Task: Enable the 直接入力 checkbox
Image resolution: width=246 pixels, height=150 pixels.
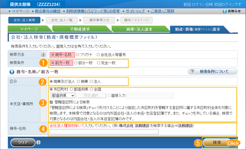Action: tap(108, 95)
